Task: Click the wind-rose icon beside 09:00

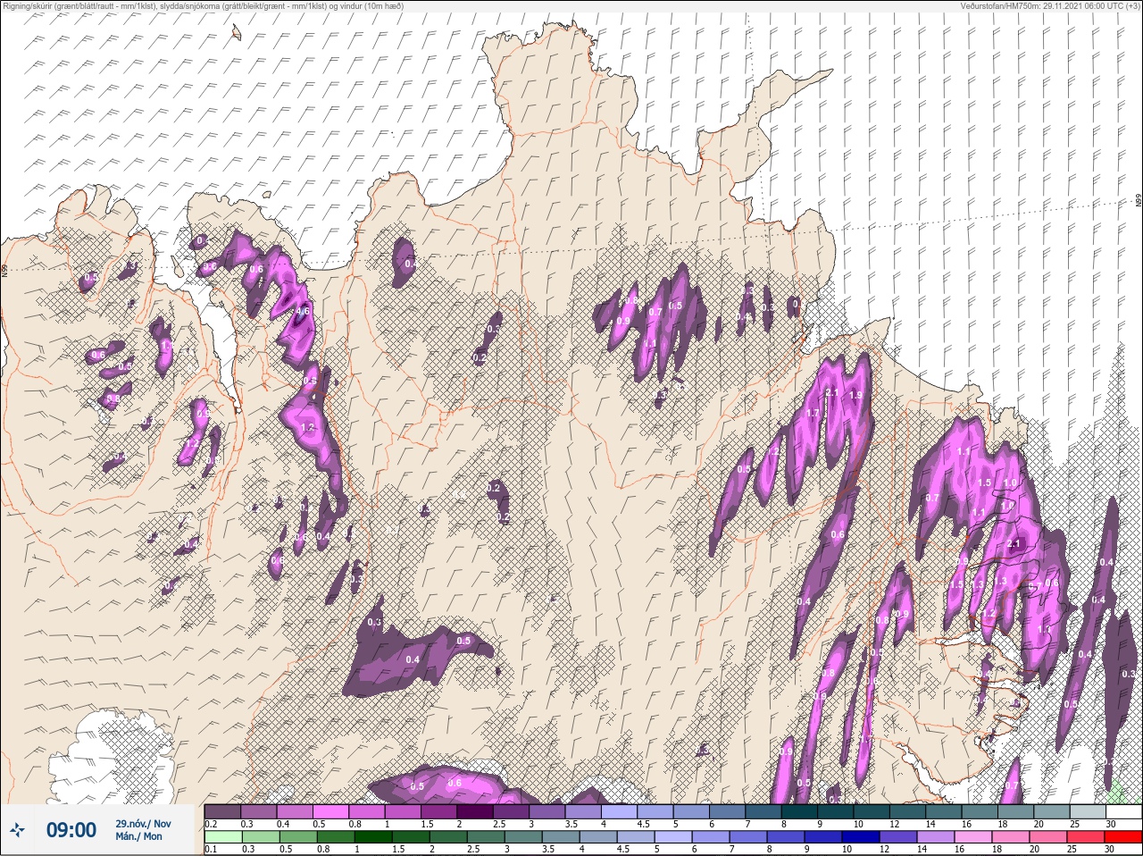Action: pyautogui.click(x=16, y=830)
